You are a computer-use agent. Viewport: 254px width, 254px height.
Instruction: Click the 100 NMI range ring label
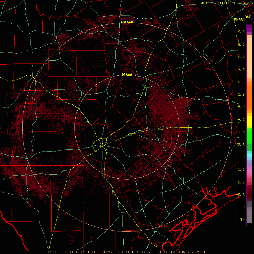point(127,22)
